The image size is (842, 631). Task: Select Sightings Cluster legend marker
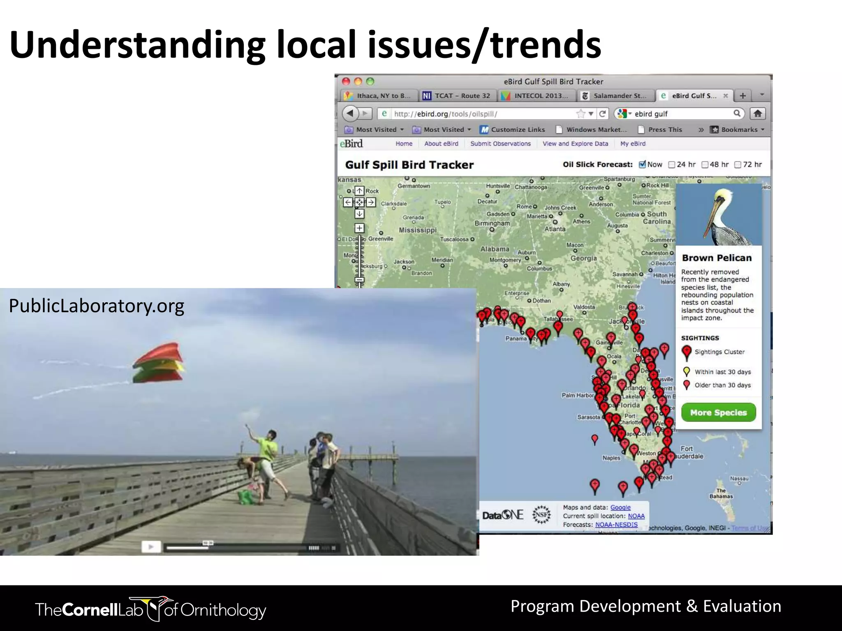(686, 353)
